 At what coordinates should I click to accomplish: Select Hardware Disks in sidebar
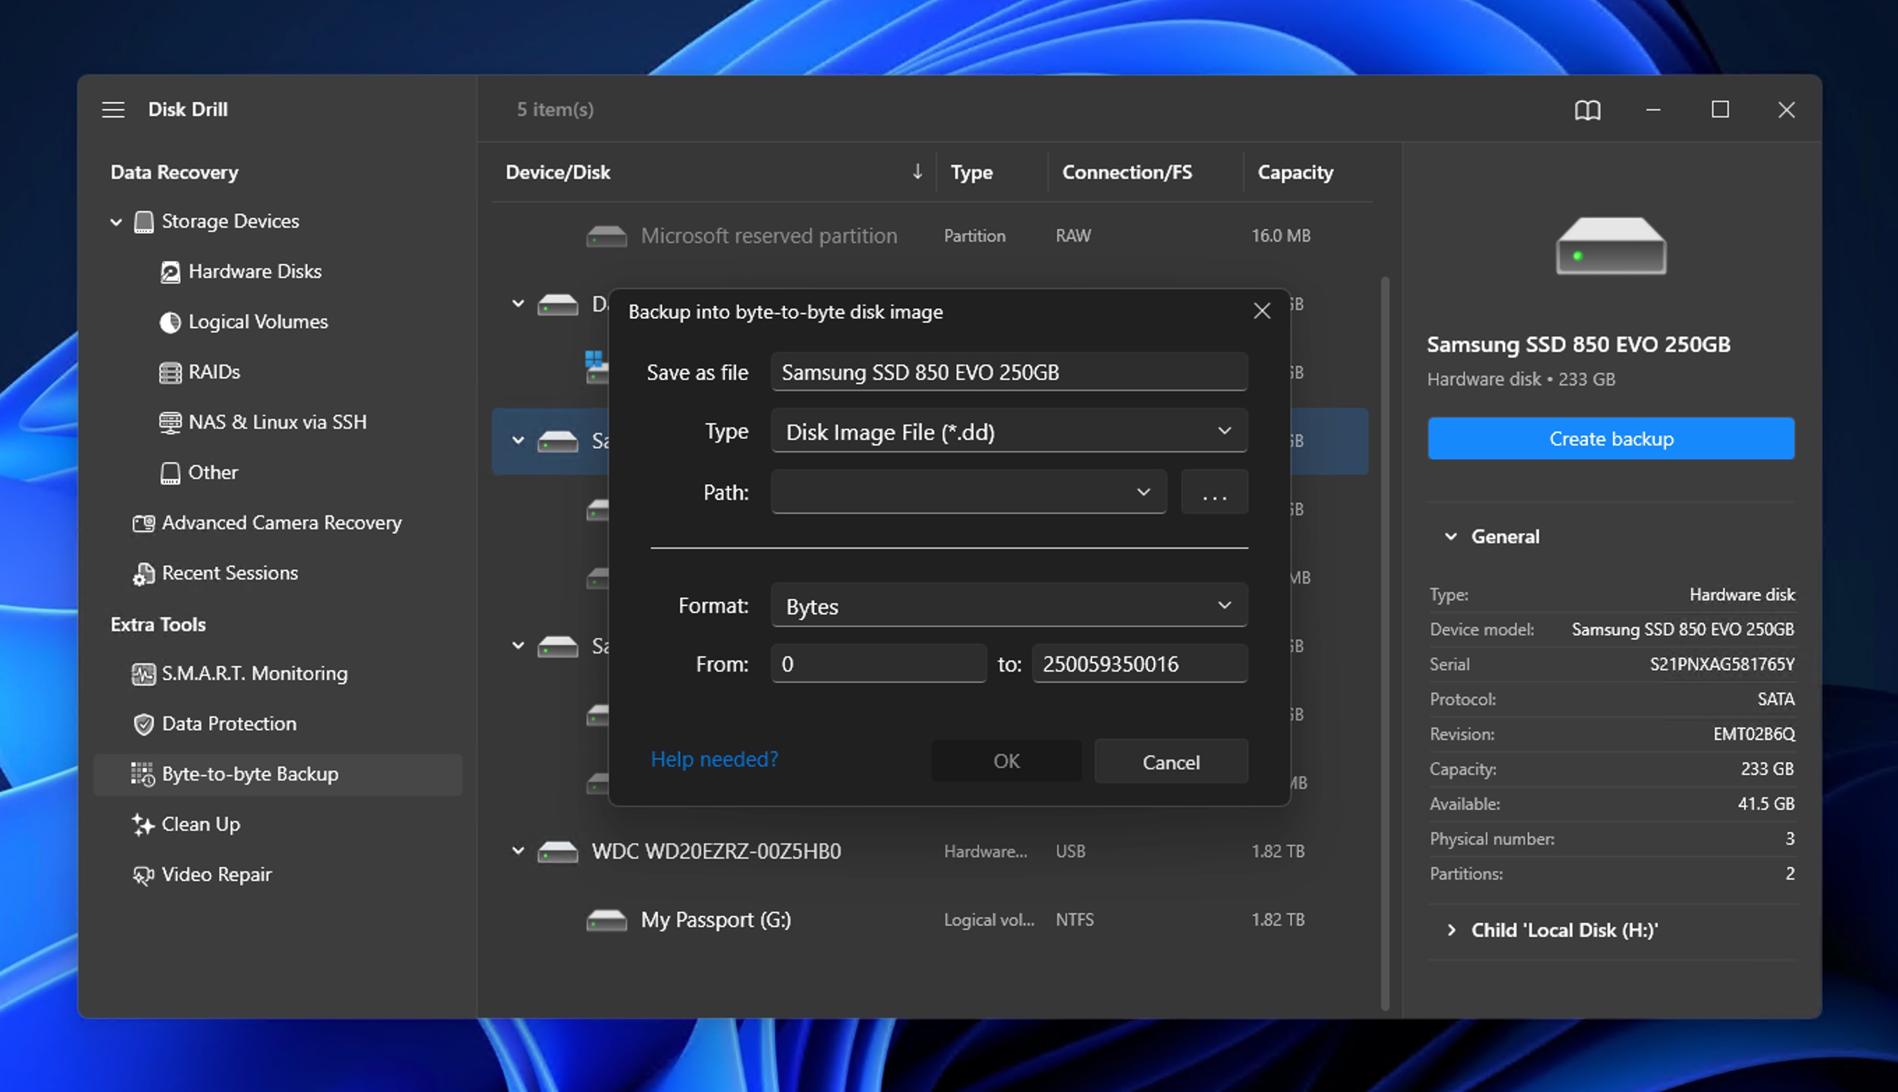(254, 272)
